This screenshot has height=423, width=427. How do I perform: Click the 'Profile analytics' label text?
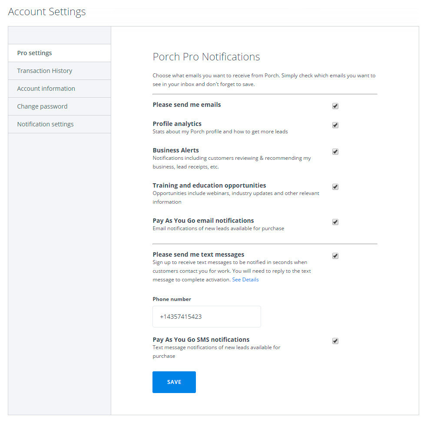(177, 124)
